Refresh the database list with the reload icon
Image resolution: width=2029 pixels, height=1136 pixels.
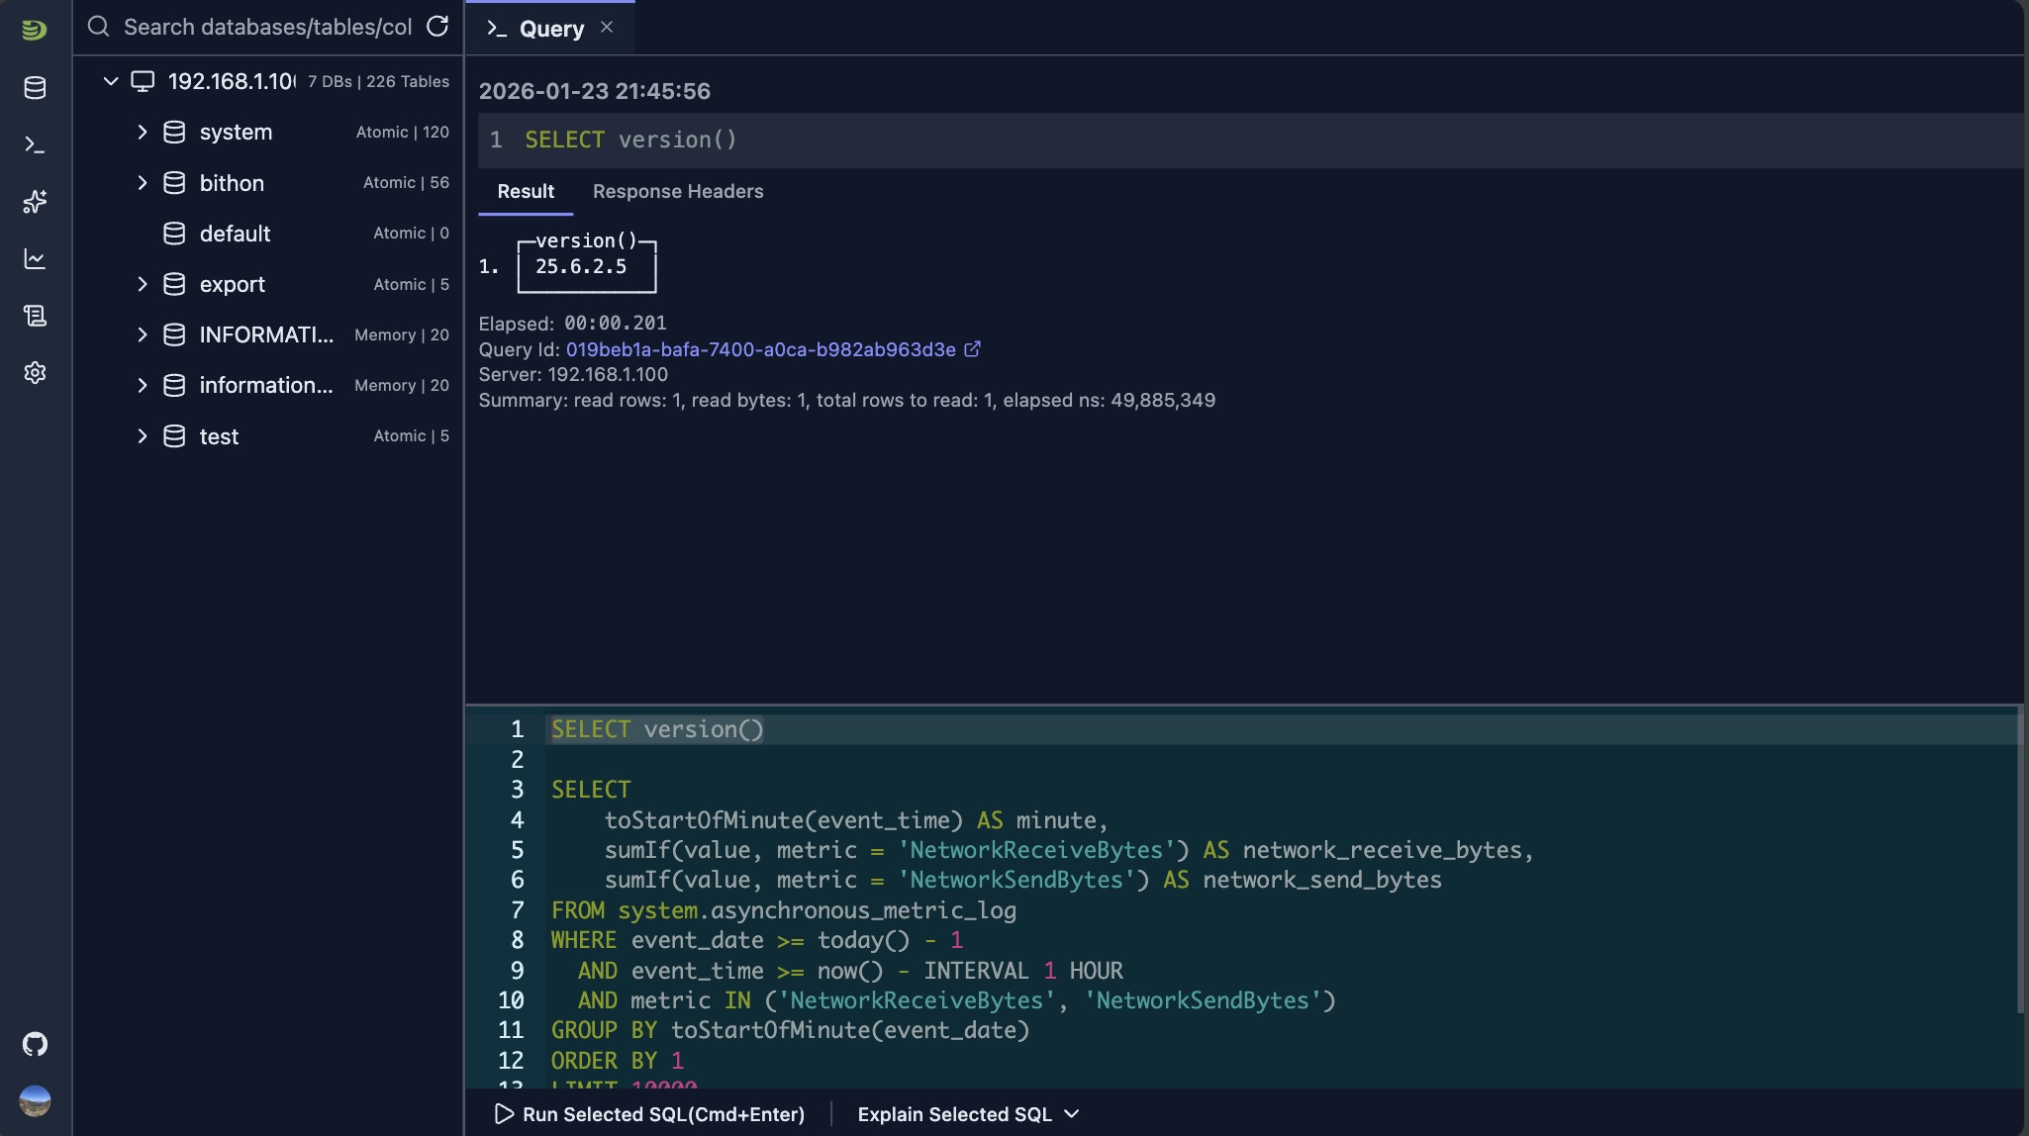tap(437, 27)
